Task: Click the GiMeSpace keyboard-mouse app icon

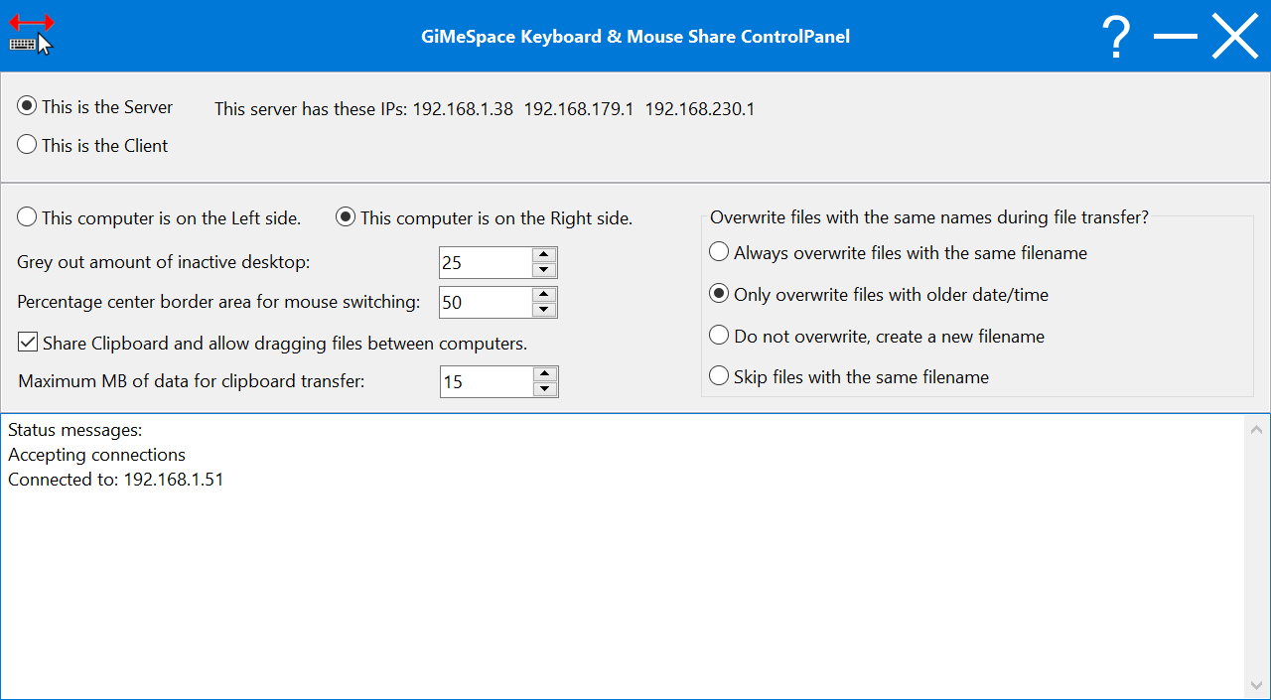Action: (31, 35)
